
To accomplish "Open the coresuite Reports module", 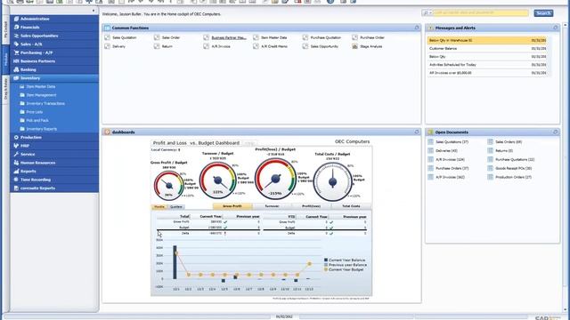I will 54,188.
